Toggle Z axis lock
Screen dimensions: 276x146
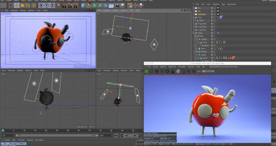pos(52,5)
